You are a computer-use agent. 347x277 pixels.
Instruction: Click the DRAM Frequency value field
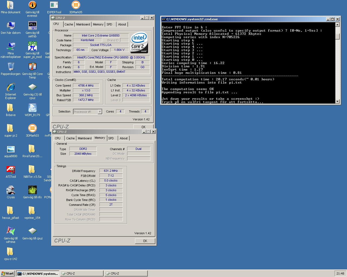(x=111, y=171)
